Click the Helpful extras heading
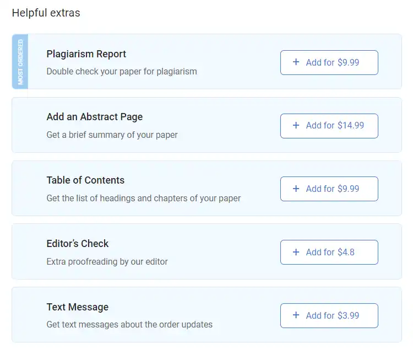The image size is (413, 354). [x=46, y=13]
